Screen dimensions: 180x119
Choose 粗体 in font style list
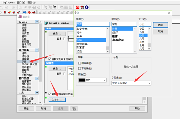(115, 36)
